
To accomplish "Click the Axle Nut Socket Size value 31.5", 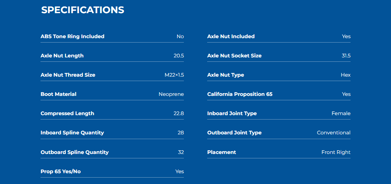I will click(346, 56).
